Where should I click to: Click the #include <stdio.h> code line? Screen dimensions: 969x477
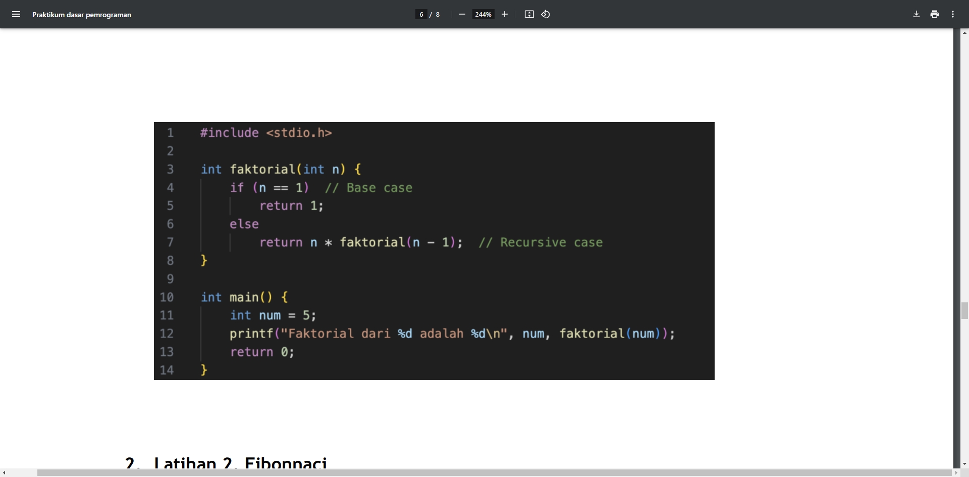coord(266,133)
